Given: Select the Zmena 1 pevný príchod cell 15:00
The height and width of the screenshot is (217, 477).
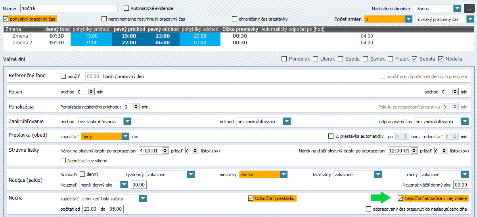Looking at the screenshot, I should [129, 36].
